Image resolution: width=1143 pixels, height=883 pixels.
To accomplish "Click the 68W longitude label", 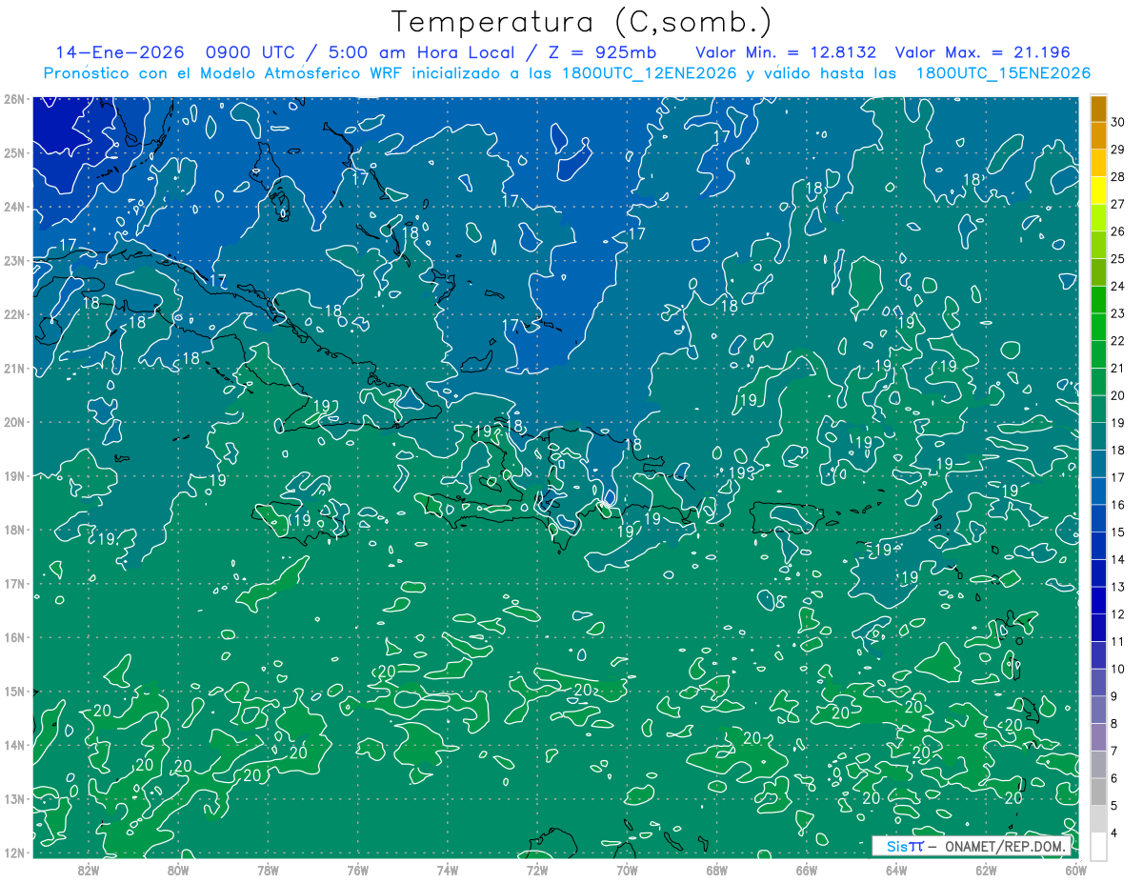I will [x=717, y=870].
